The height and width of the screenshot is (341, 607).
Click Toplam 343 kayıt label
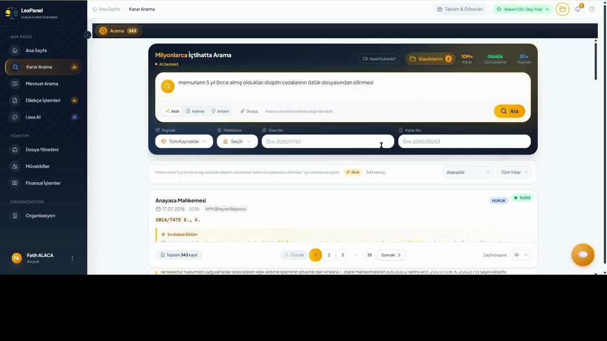click(x=179, y=255)
